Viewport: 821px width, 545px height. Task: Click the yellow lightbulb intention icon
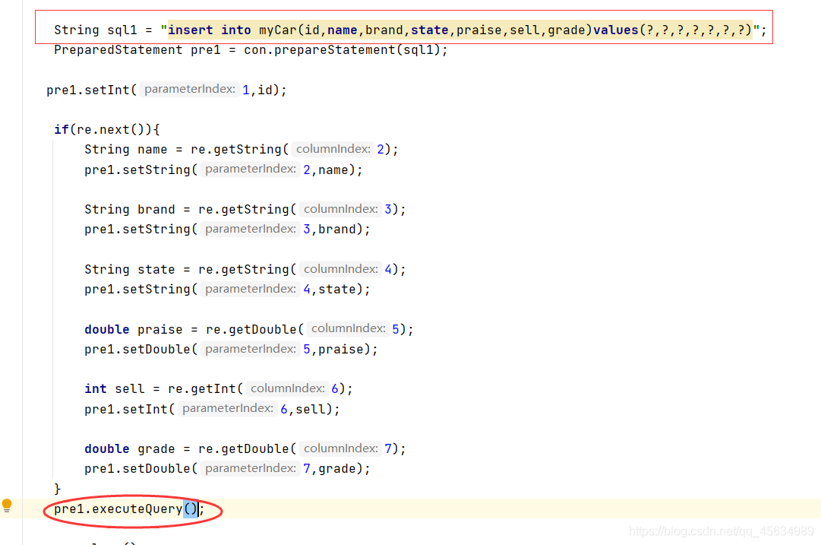click(7, 505)
